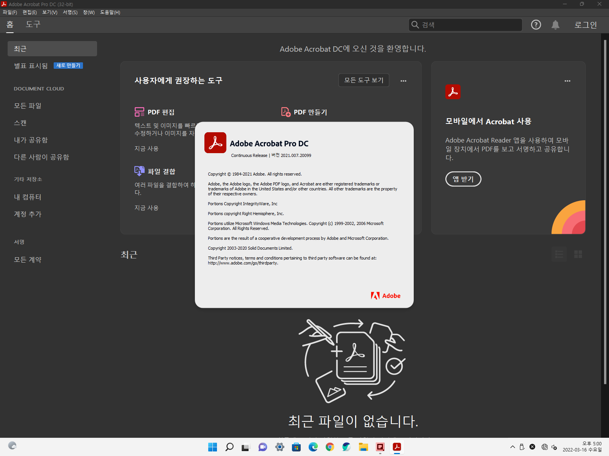The image size is (609, 456).
Task: Click the main window vertical scrollbar
Action: click(x=605, y=213)
